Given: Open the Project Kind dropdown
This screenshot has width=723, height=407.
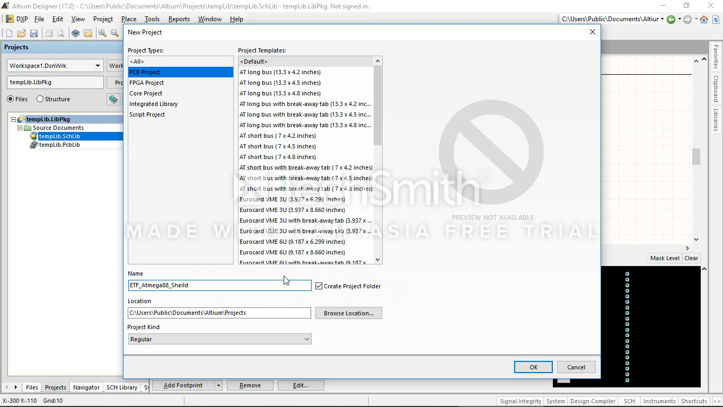Looking at the screenshot, I should (x=219, y=339).
